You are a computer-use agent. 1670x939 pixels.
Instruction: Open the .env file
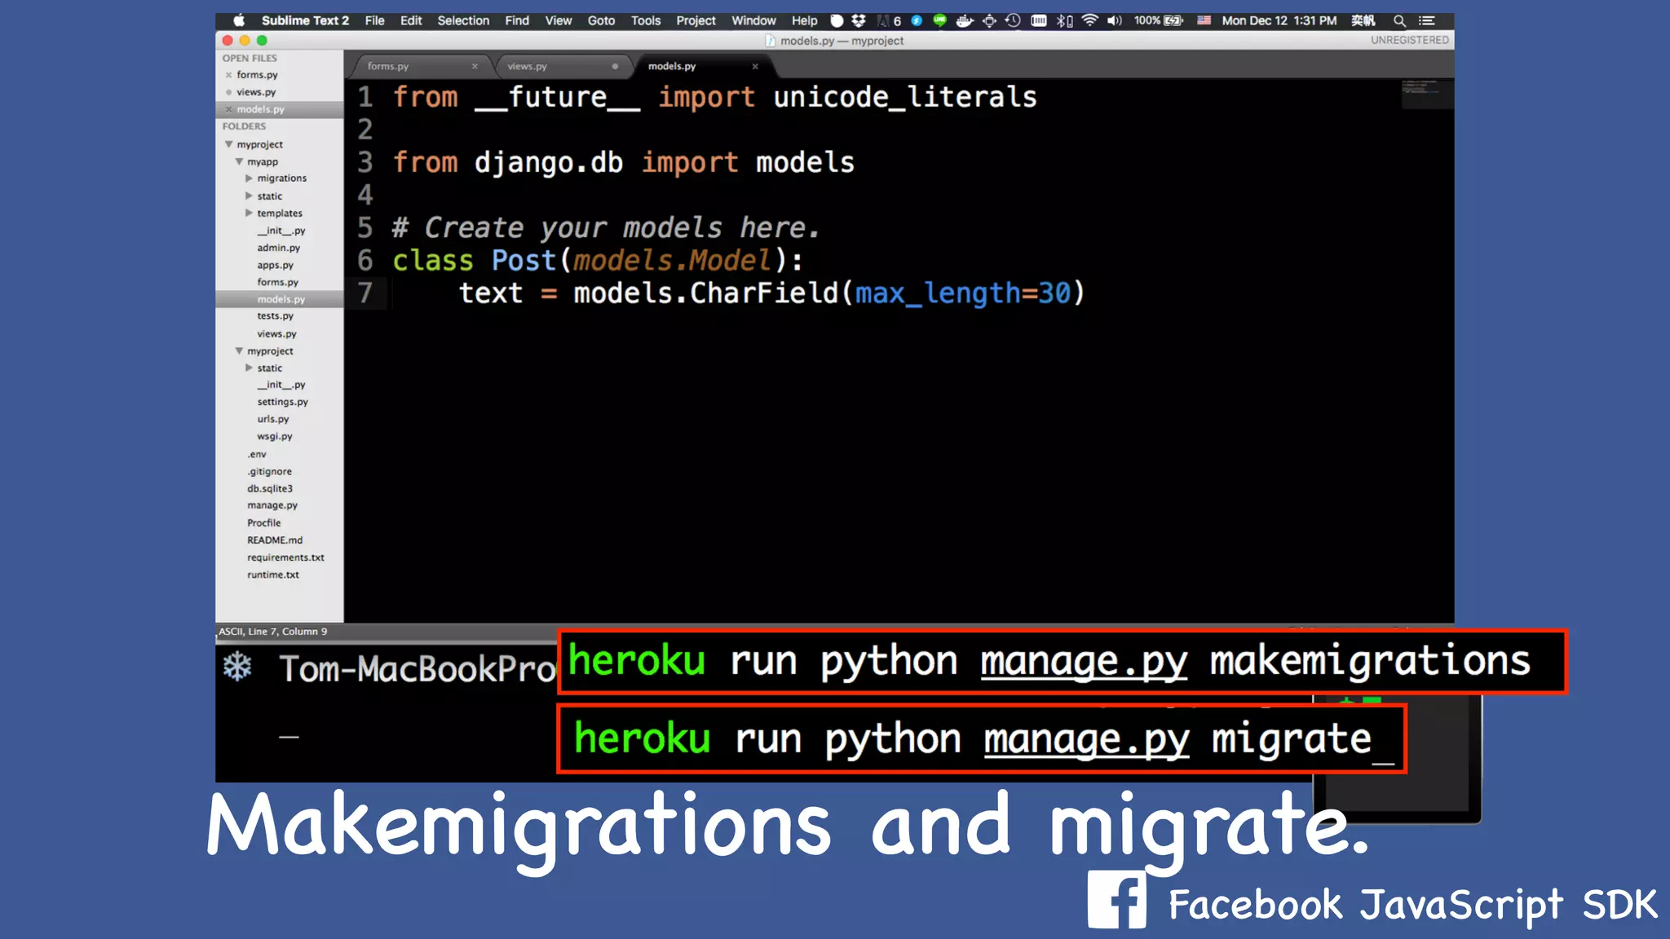[257, 454]
